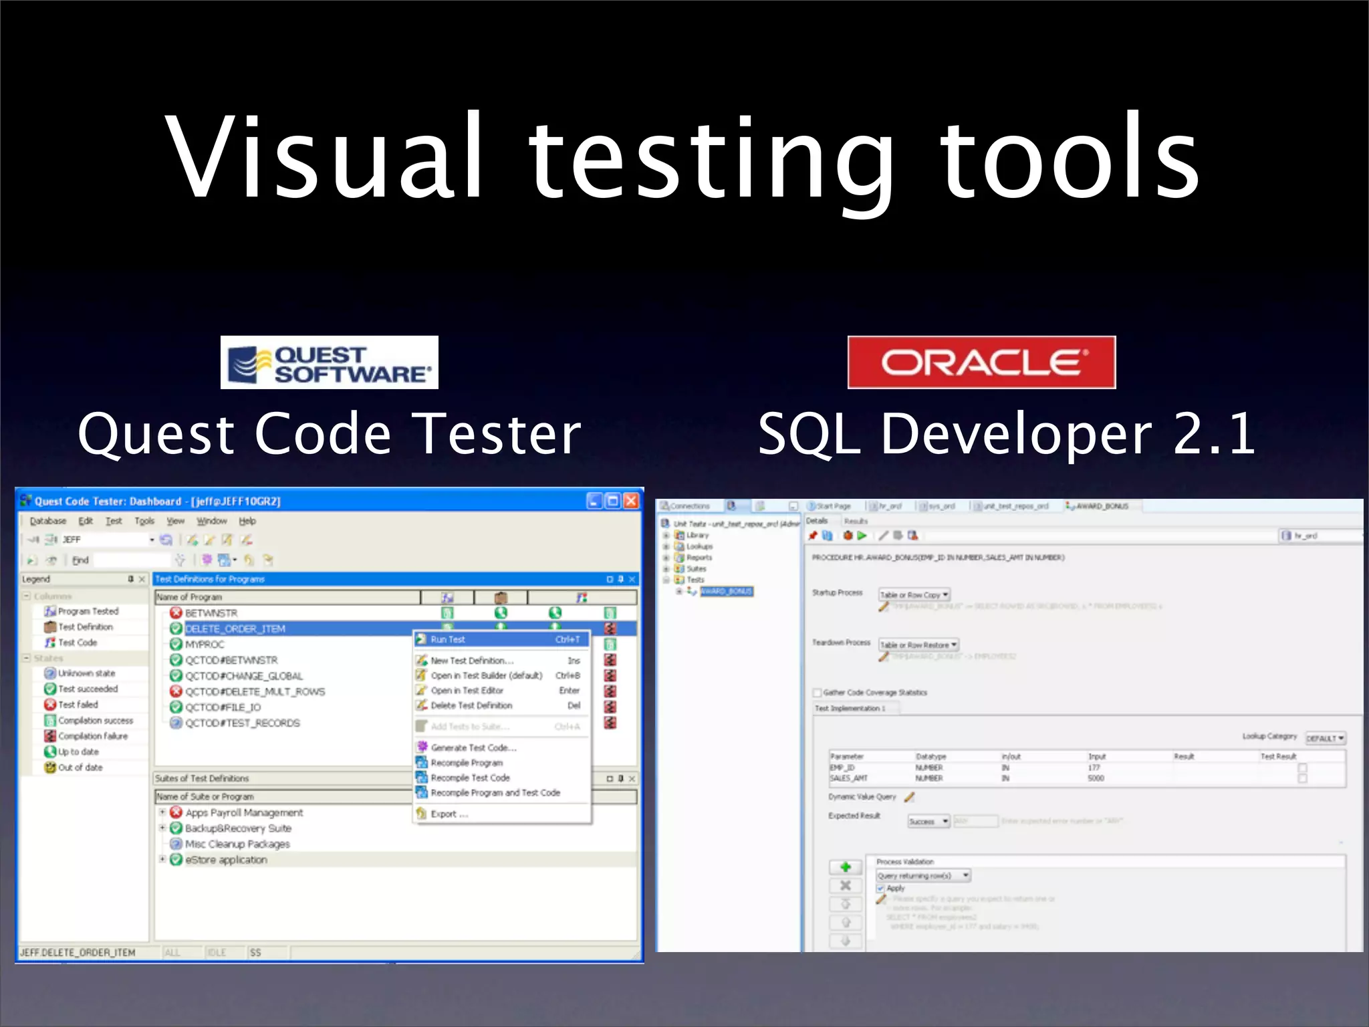Expand the Backup&Recovery Suite node
Image resolution: width=1369 pixels, height=1027 pixels.
coord(162,828)
